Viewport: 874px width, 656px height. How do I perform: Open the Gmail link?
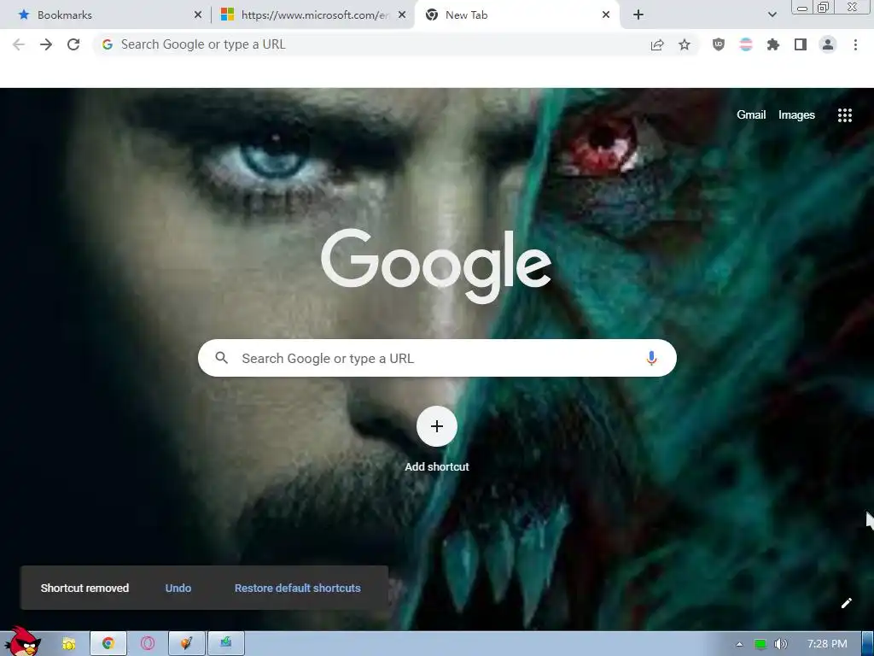[x=751, y=115]
